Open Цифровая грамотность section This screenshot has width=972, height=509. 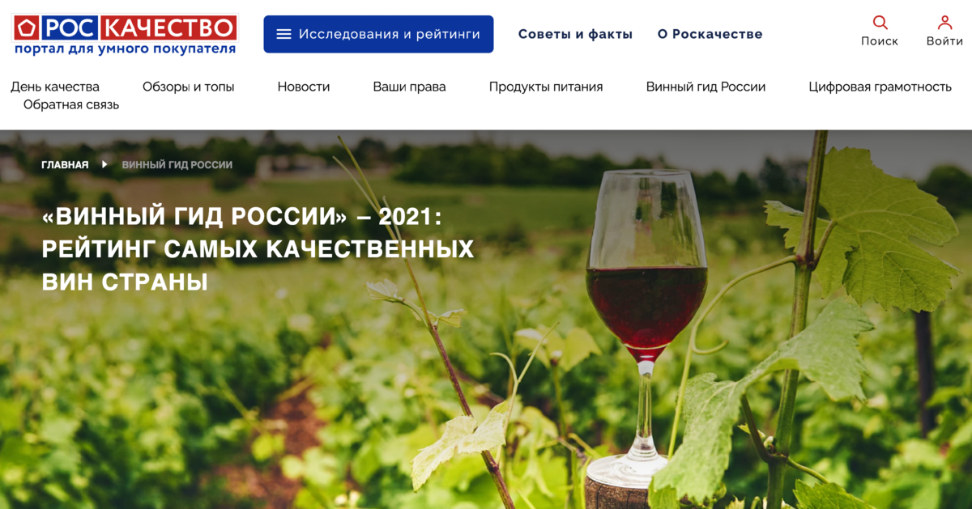(x=880, y=87)
